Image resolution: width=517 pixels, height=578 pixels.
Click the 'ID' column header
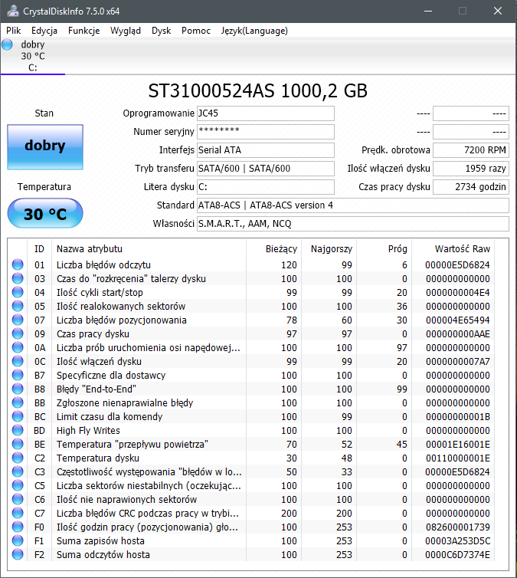pyautogui.click(x=39, y=249)
